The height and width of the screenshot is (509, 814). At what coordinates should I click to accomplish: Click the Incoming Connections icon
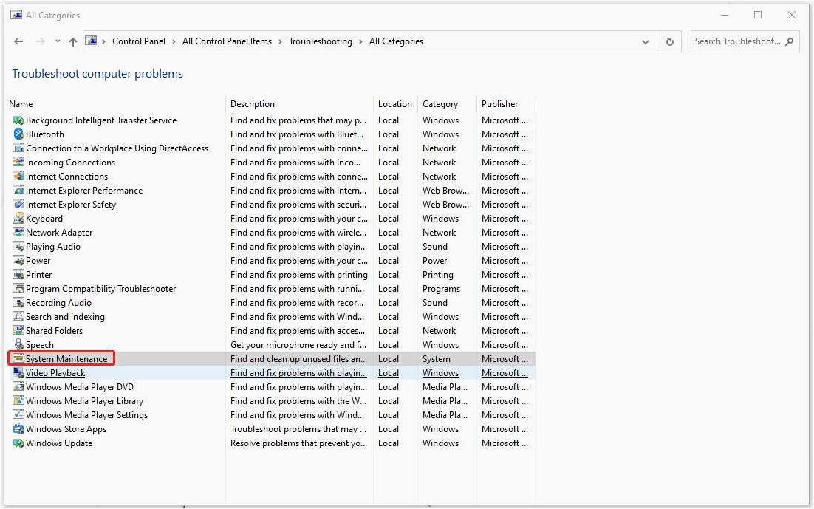pyautogui.click(x=18, y=162)
